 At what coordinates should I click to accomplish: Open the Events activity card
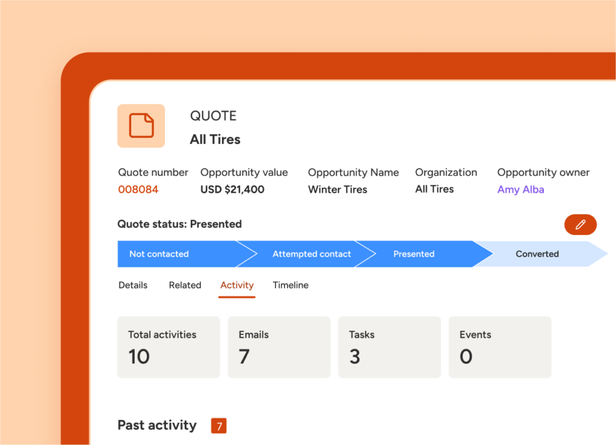pyautogui.click(x=500, y=347)
